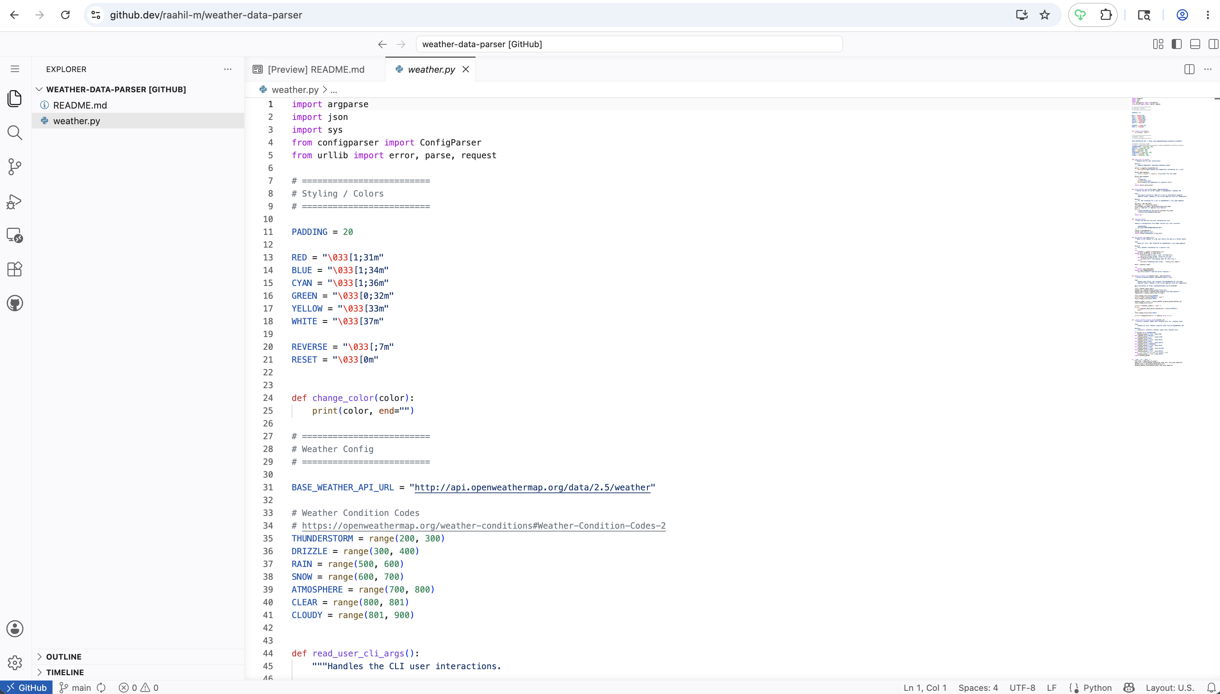This screenshot has height=694, width=1220.
Task: Open the browser profile avatar
Action: [1182, 15]
